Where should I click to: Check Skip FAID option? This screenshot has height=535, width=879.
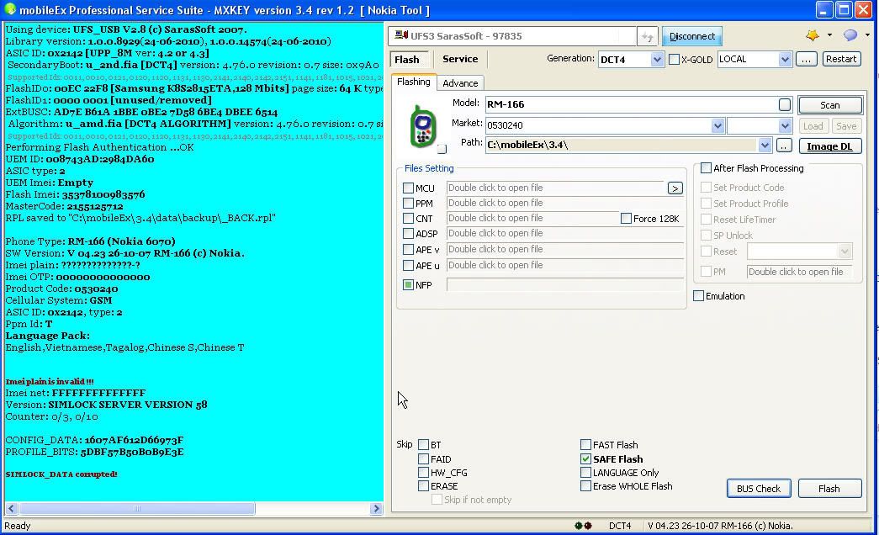coord(423,458)
